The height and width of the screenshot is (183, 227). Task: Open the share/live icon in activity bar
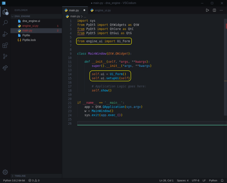point(5,68)
